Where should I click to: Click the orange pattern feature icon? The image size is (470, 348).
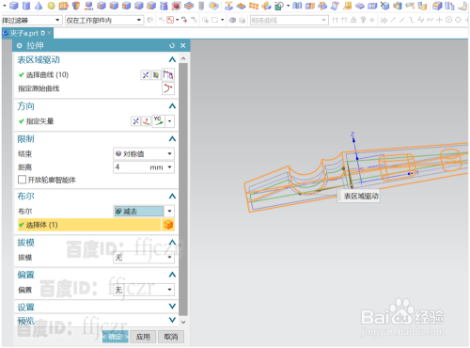[254, 6]
